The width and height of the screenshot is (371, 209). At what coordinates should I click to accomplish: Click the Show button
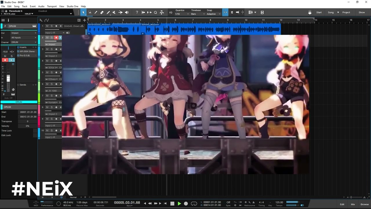pos(362,12)
